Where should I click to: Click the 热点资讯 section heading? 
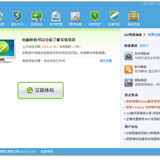point(131,95)
